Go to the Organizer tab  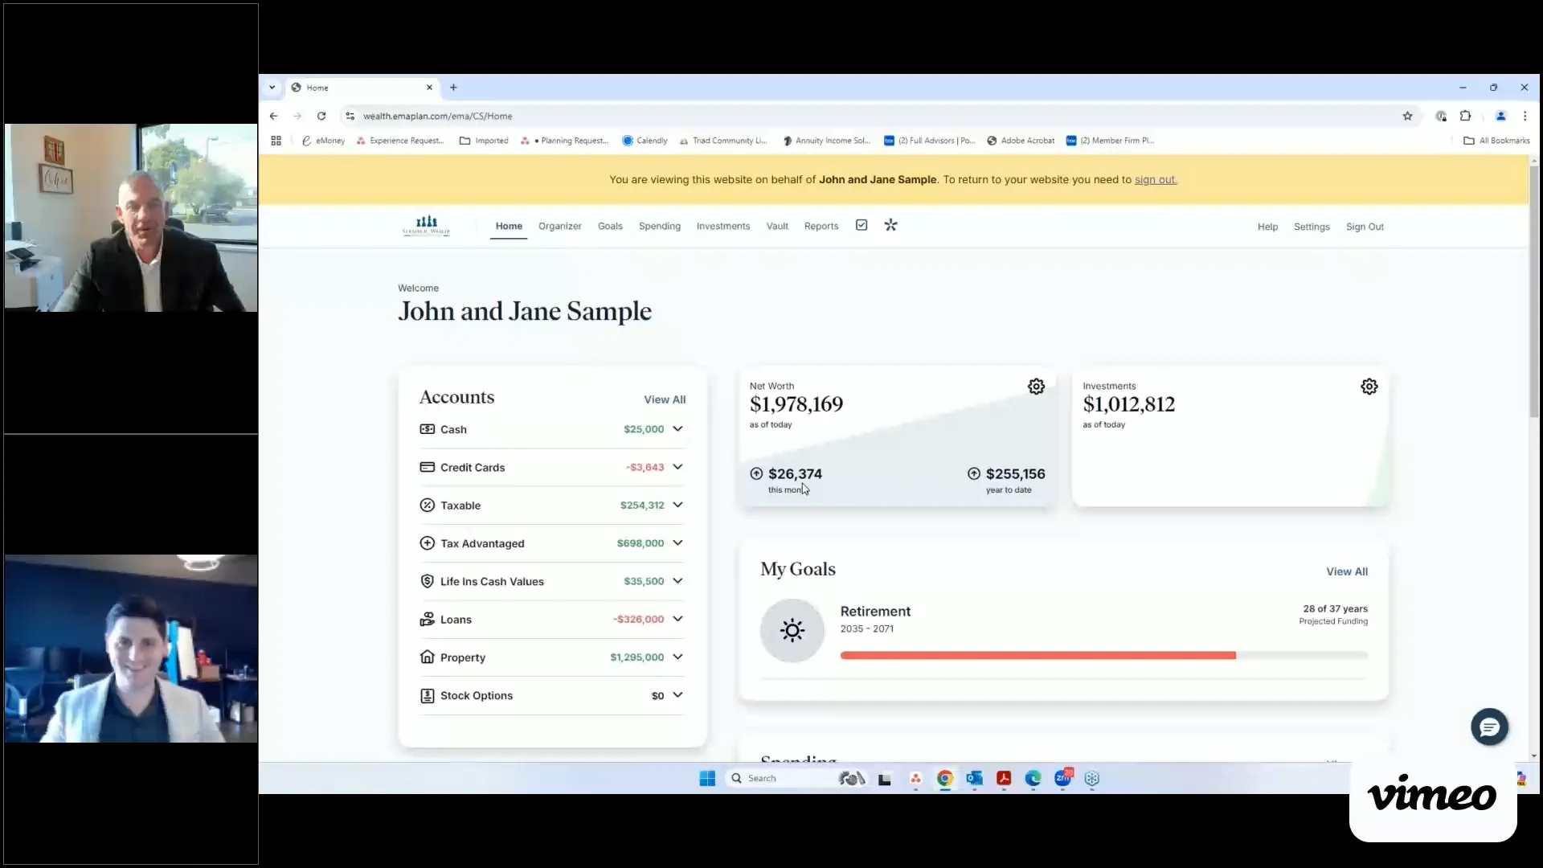tap(559, 226)
